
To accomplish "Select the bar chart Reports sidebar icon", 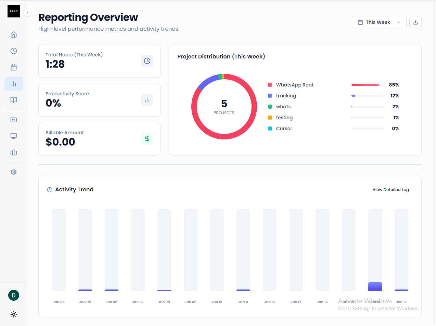I will pos(14,84).
